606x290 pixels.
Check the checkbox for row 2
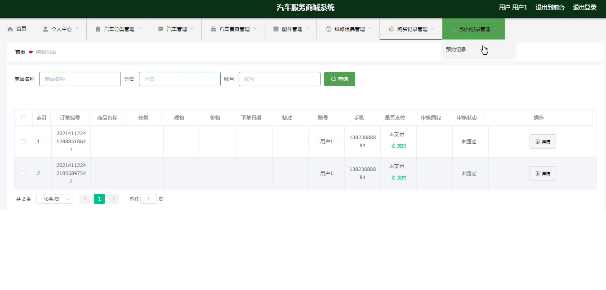23,174
